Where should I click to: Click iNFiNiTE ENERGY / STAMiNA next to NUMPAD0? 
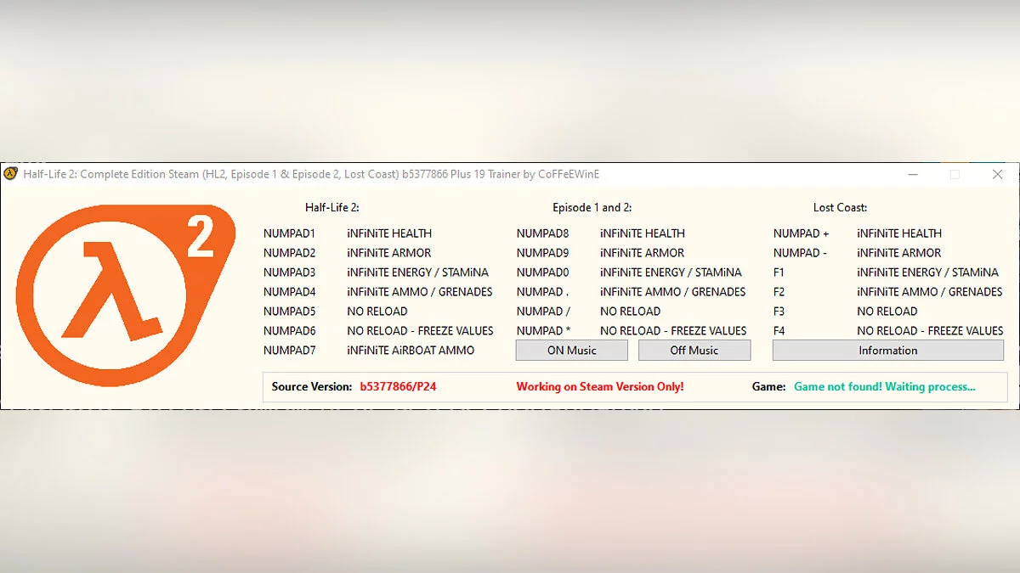(x=671, y=272)
